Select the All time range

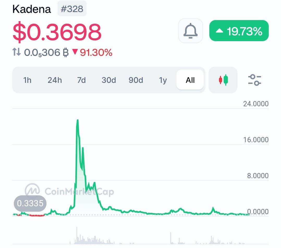[190, 80]
